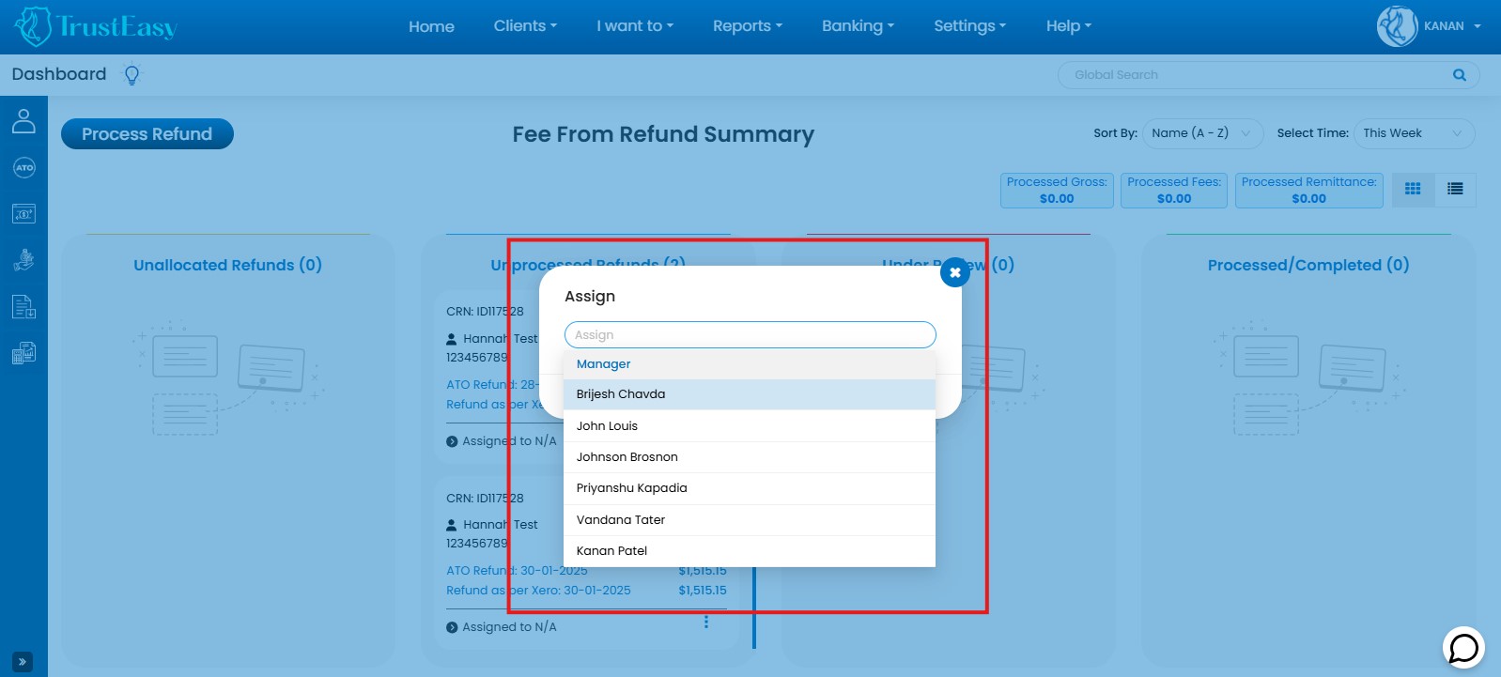Click the Assign search input field
This screenshot has height=677, width=1501.
coord(750,335)
